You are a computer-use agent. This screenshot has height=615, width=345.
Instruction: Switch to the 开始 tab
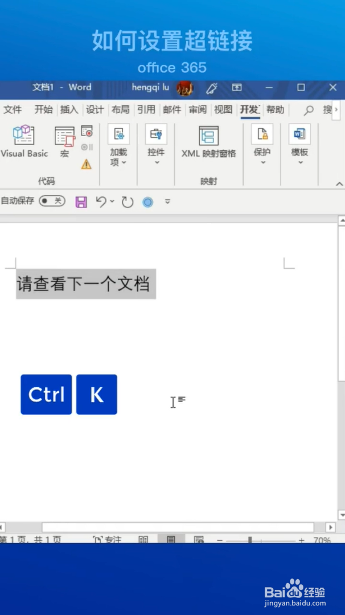coord(43,109)
